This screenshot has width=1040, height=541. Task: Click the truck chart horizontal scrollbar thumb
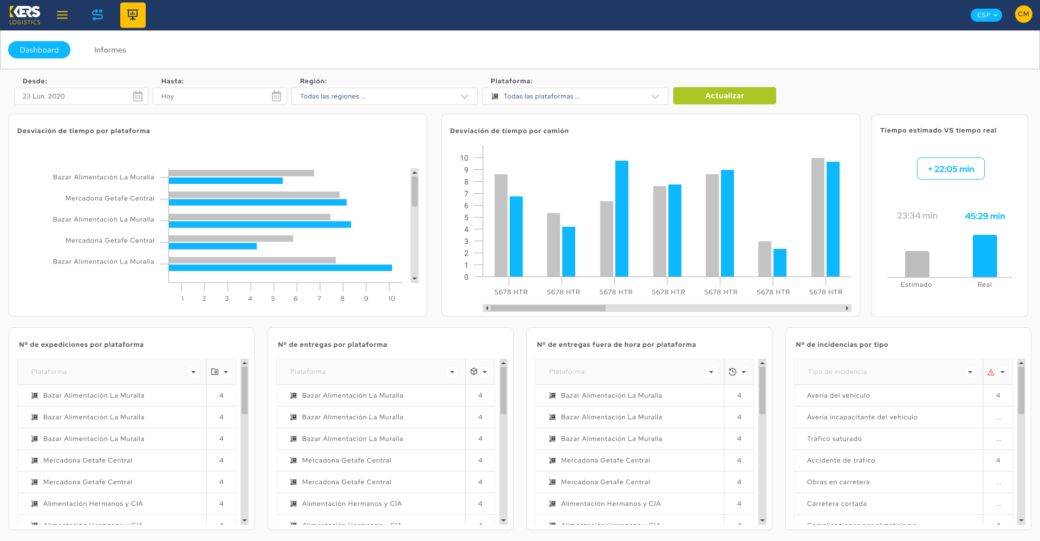(x=548, y=308)
